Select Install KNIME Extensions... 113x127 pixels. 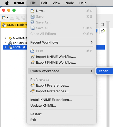[x=61, y=100]
